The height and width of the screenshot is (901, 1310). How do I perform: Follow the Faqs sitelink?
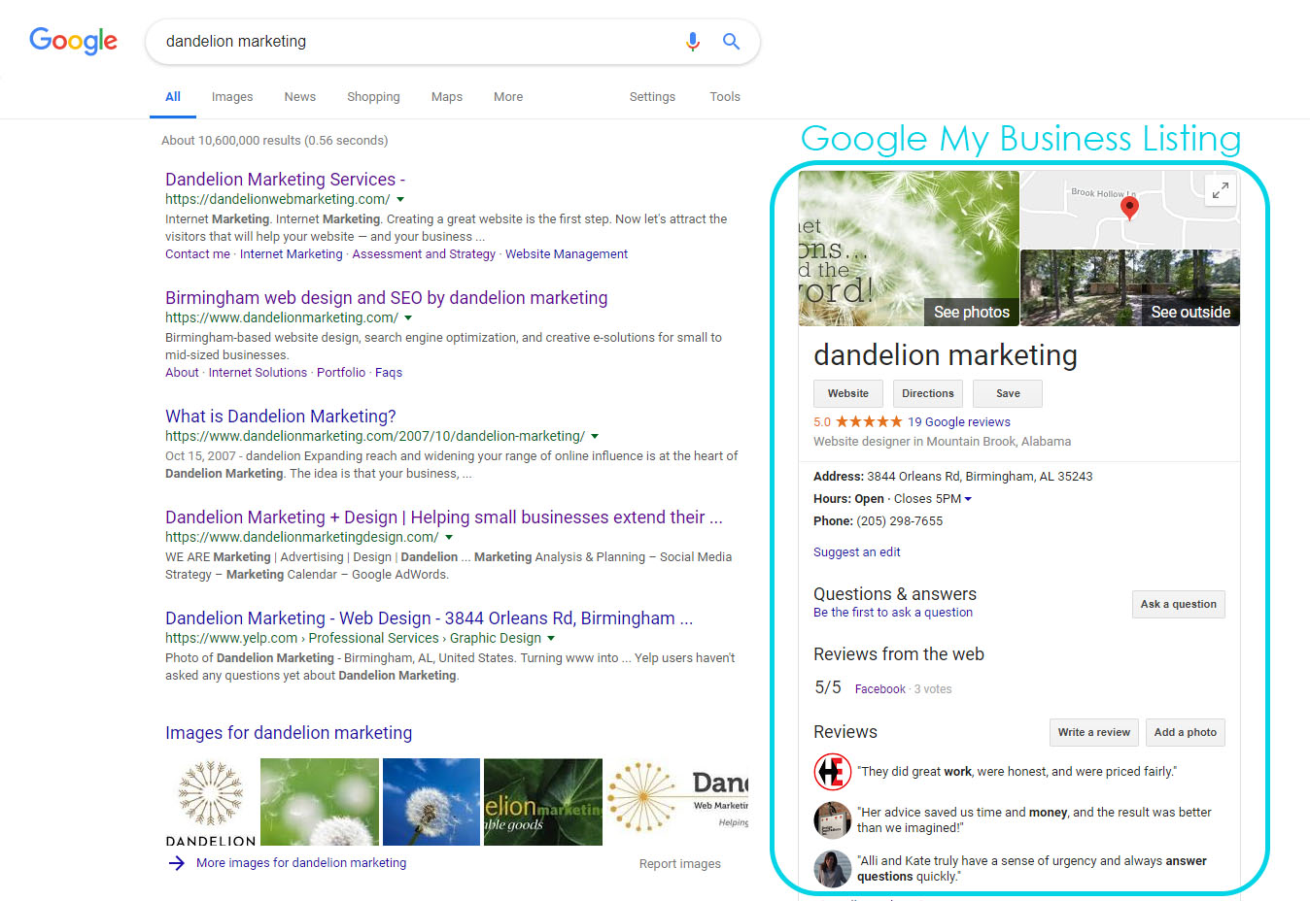point(389,373)
